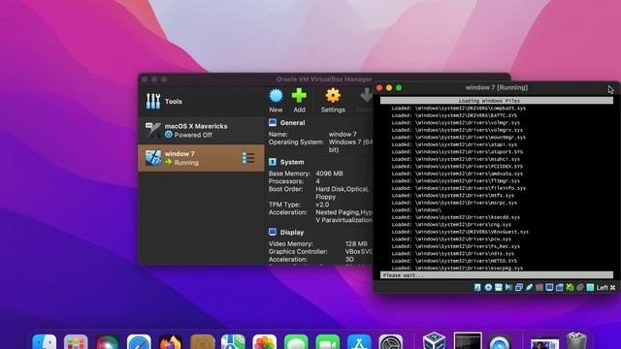Minimize the window 7 VM window
621x349 pixels.
tap(389, 88)
